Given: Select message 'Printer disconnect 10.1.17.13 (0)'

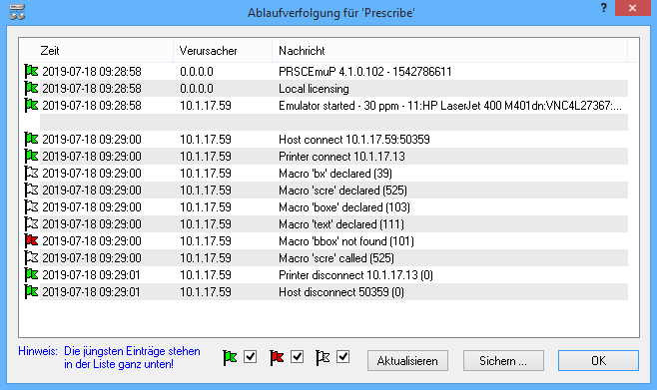Looking at the screenshot, I should [x=355, y=275].
